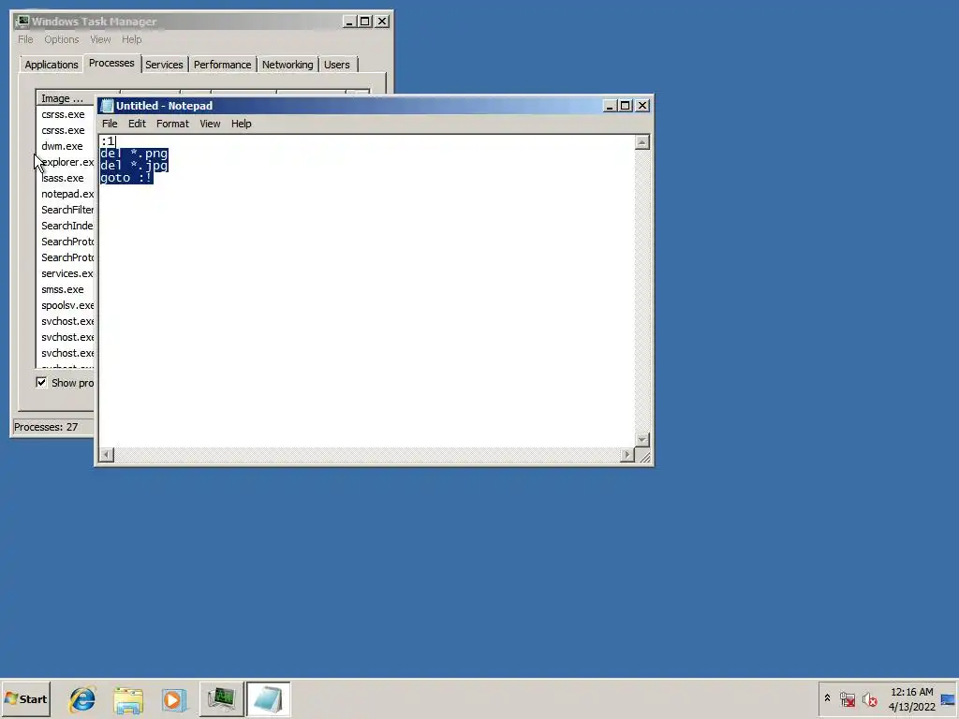Open Notepad View menu
The height and width of the screenshot is (719, 959).
pyautogui.click(x=210, y=124)
